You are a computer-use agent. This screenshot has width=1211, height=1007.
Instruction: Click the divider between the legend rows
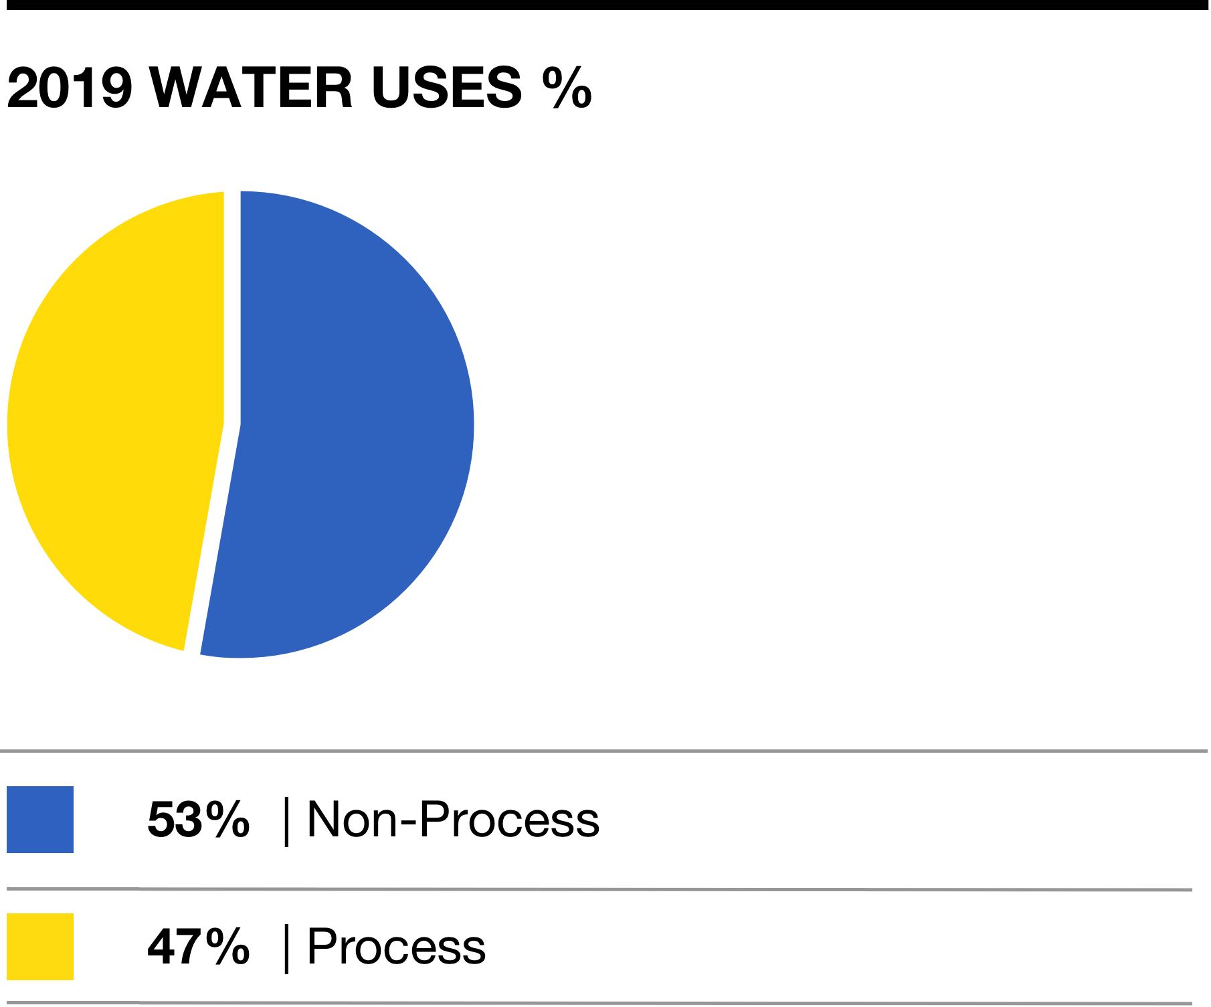click(x=599, y=890)
